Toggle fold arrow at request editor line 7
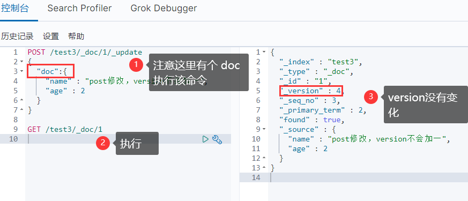Image resolution: width=468 pixels, height=201 pixels. tap(21, 110)
